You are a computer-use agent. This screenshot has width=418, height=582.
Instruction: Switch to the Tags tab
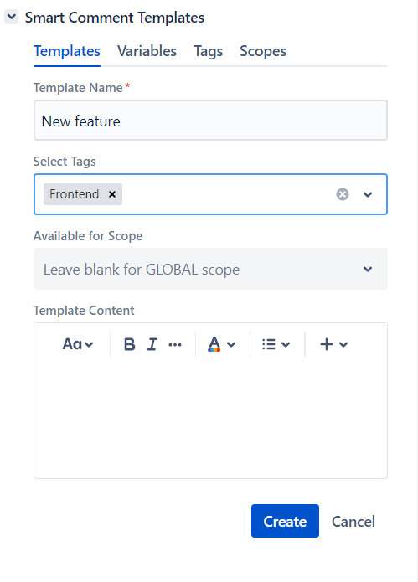(x=208, y=51)
